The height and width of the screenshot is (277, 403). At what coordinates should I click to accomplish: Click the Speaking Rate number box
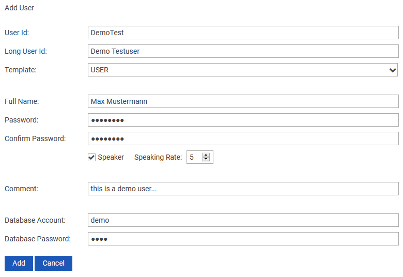coord(194,157)
